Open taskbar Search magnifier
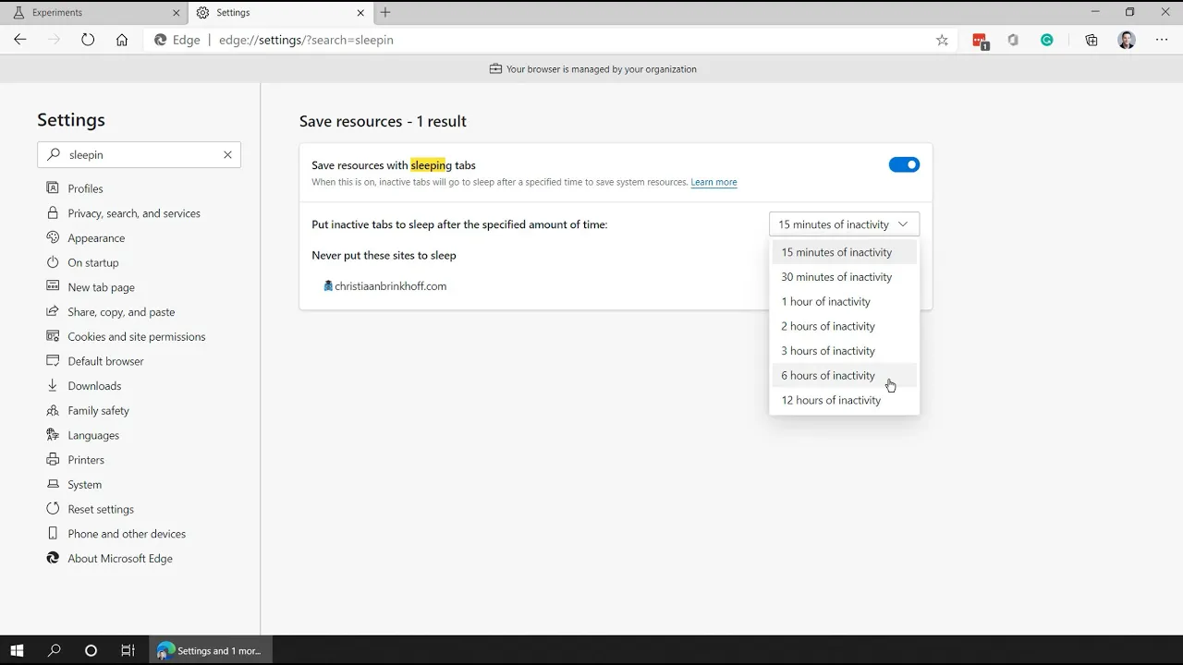Screen dimensions: 1183x665 (54, 650)
